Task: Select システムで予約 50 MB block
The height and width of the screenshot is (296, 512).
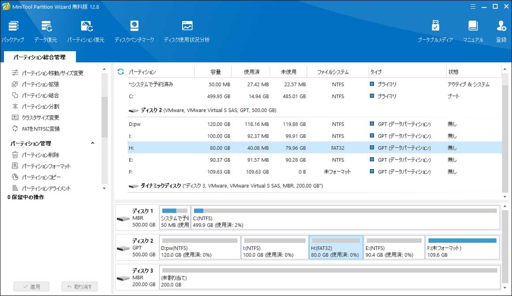Action: point(175,218)
